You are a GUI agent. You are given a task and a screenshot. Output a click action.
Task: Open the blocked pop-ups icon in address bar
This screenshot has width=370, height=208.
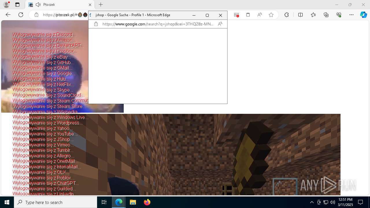[x=236, y=15]
